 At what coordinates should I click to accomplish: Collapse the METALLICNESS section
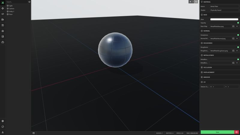pyautogui.click(x=202, y=55)
